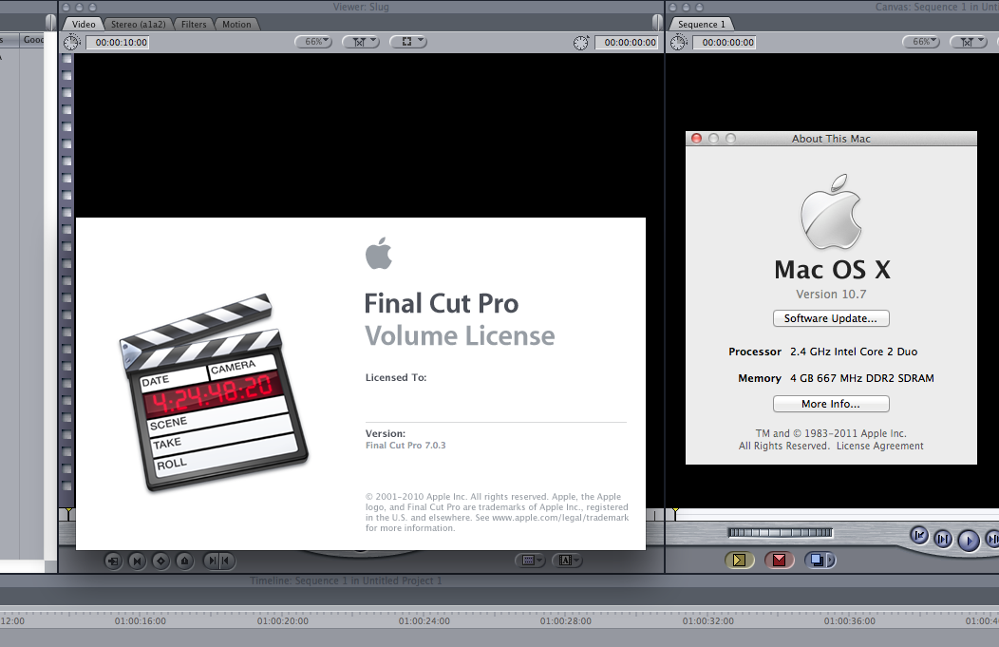Click the Viewer current timecode clock icon
Viewport: 999px width, 647px height.
pyautogui.click(x=581, y=43)
